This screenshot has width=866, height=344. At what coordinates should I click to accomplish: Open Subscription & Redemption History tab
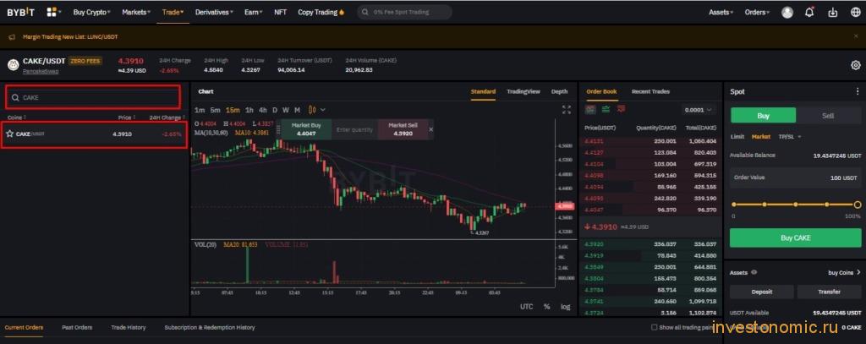(x=210, y=327)
